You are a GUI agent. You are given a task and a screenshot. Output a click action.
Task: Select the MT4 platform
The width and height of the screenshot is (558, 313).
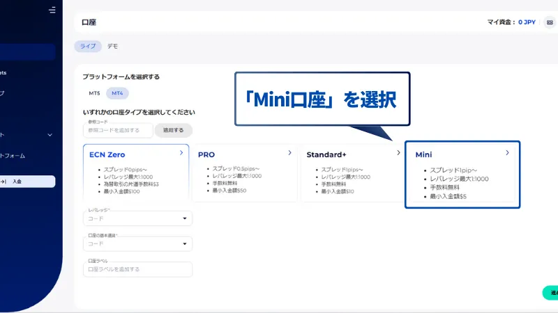pyautogui.click(x=117, y=93)
